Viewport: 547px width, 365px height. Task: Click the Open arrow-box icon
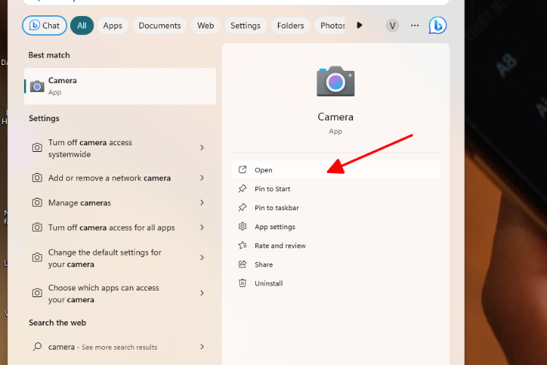[242, 169]
